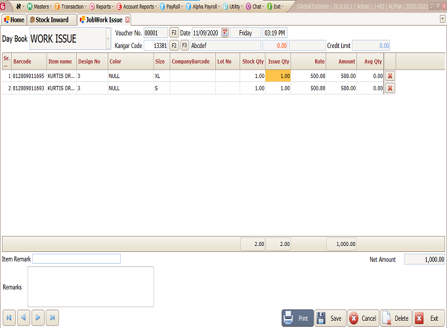
Task: Open the Reports menu
Action: pos(102,7)
